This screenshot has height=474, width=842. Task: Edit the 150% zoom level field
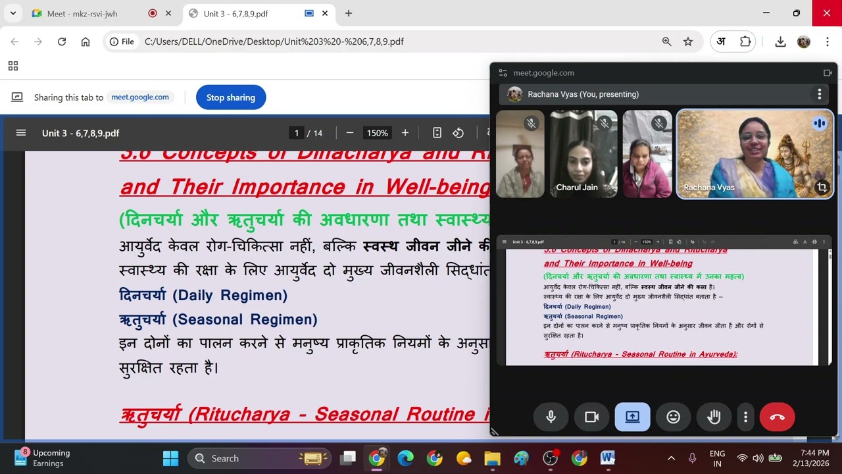click(x=378, y=133)
